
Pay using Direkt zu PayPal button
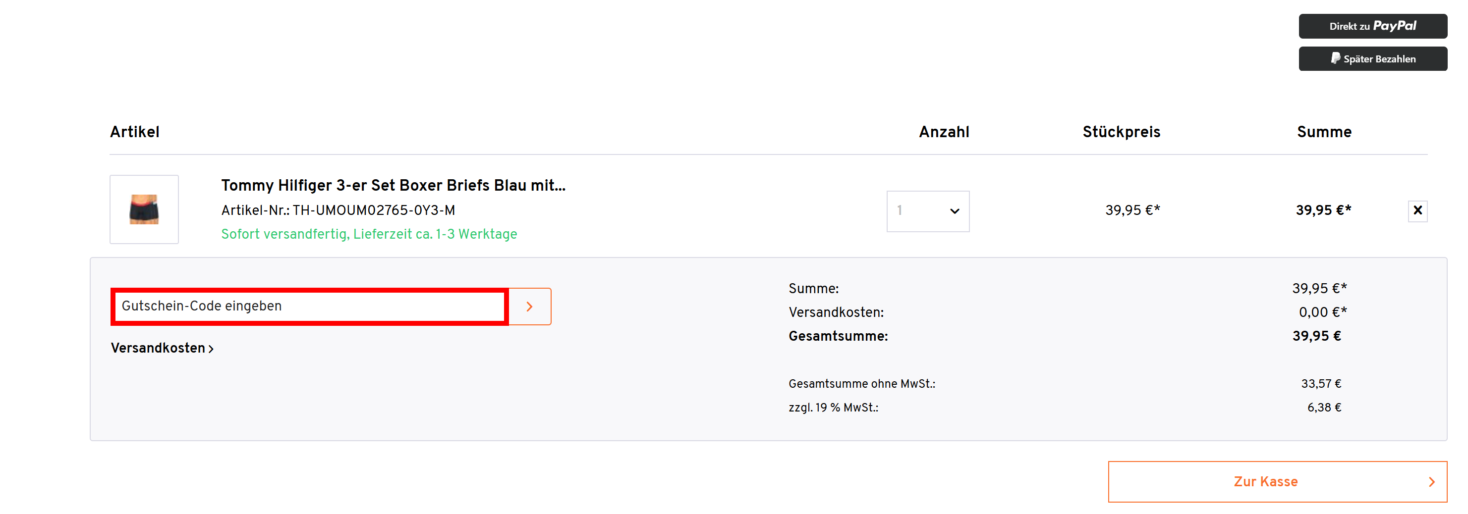(1372, 26)
